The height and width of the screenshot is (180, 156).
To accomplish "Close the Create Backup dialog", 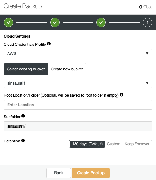I will pos(146,7).
